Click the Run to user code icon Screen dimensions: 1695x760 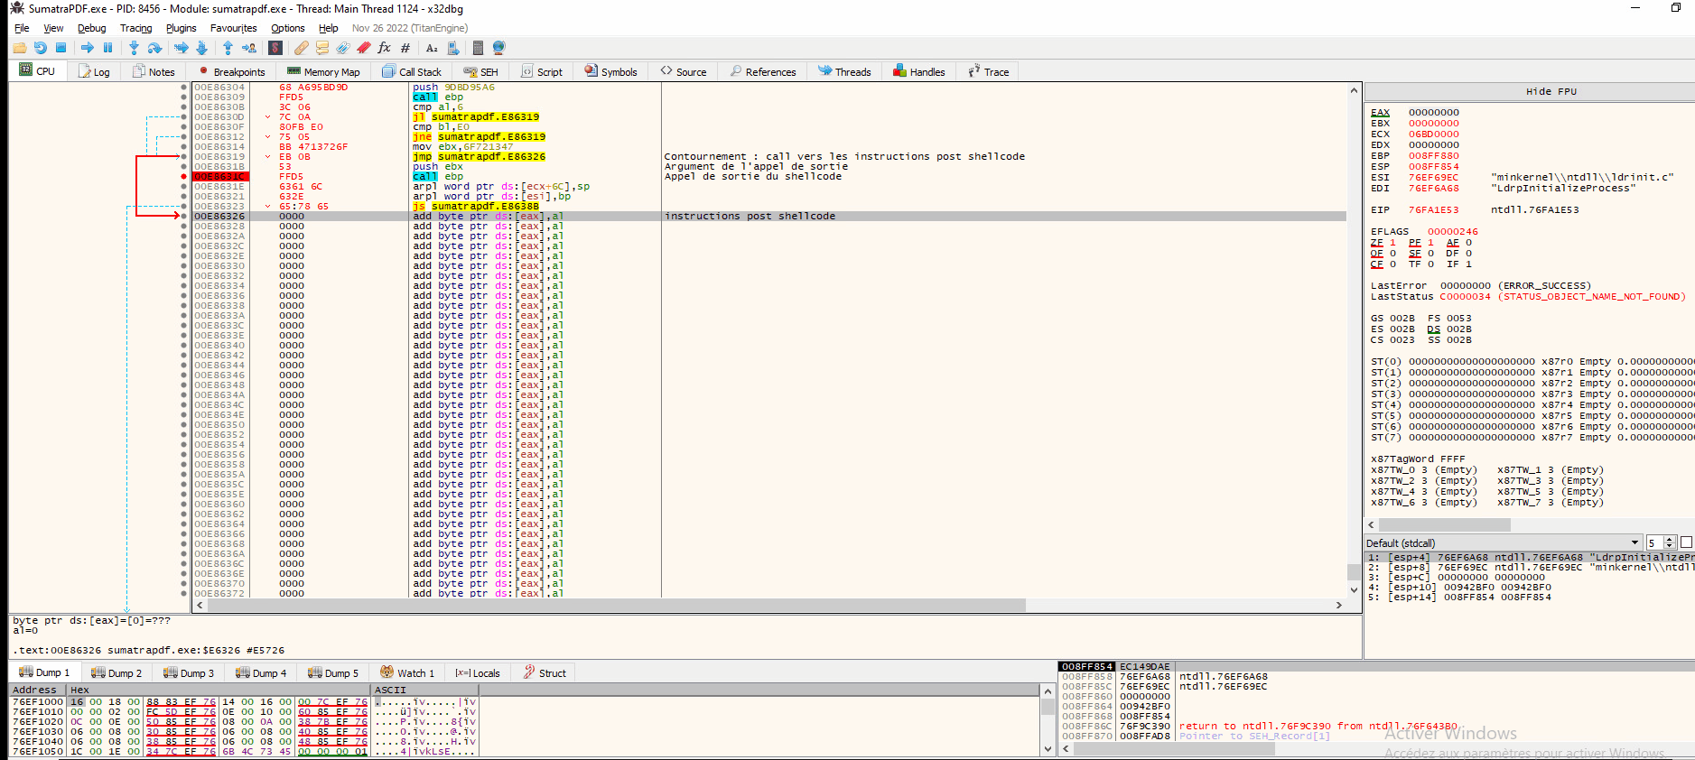click(249, 48)
